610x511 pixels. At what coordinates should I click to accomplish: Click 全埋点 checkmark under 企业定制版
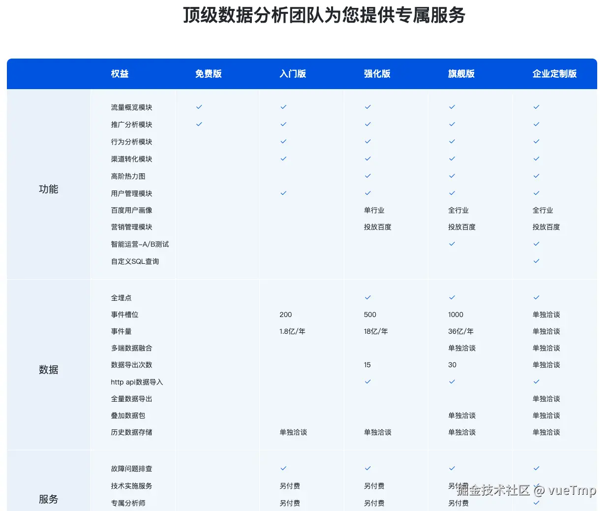tap(537, 297)
